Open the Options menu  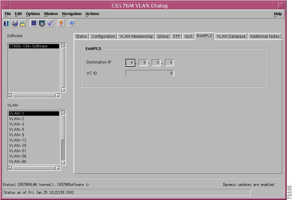[x=33, y=14]
